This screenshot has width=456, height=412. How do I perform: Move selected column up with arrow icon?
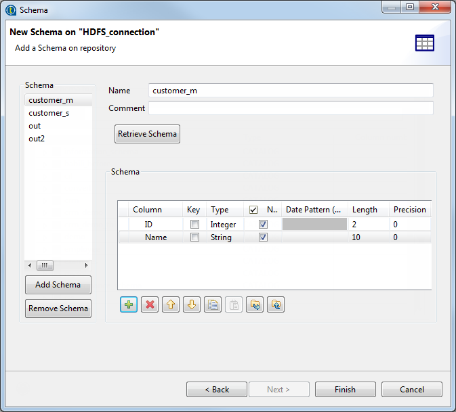pyautogui.click(x=171, y=304)
